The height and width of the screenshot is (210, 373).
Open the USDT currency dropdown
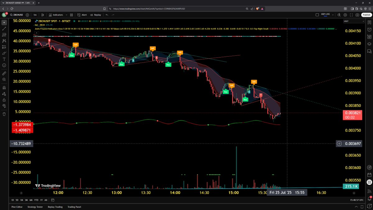(354, 21)
